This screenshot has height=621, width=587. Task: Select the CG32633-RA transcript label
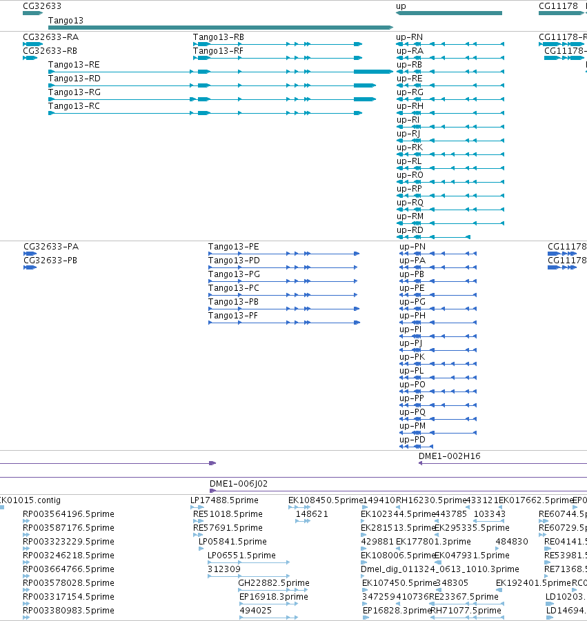(51, 37)
